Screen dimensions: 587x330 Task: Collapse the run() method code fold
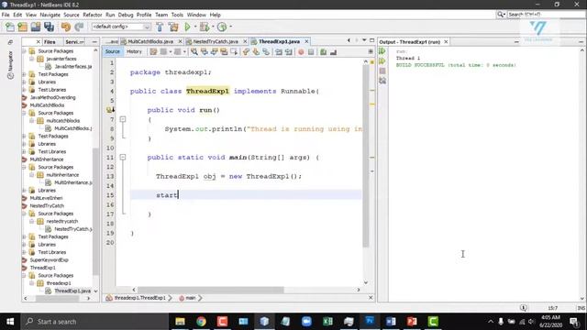tap(122, 119)
